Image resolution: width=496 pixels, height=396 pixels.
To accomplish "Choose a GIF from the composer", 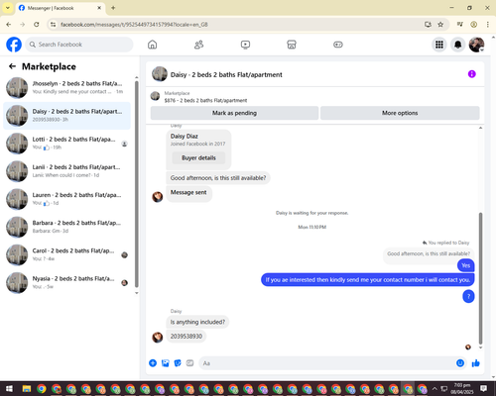I will tap(189, 363).
